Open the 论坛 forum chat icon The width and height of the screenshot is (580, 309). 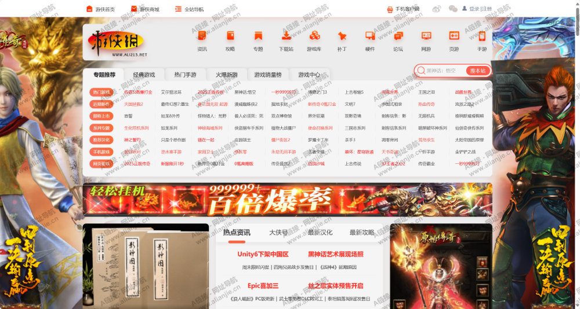click(x=398, y=36)
